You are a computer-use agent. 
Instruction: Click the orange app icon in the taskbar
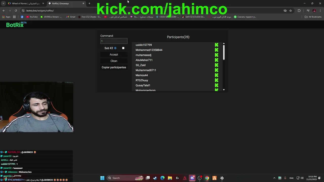[214, 178]
